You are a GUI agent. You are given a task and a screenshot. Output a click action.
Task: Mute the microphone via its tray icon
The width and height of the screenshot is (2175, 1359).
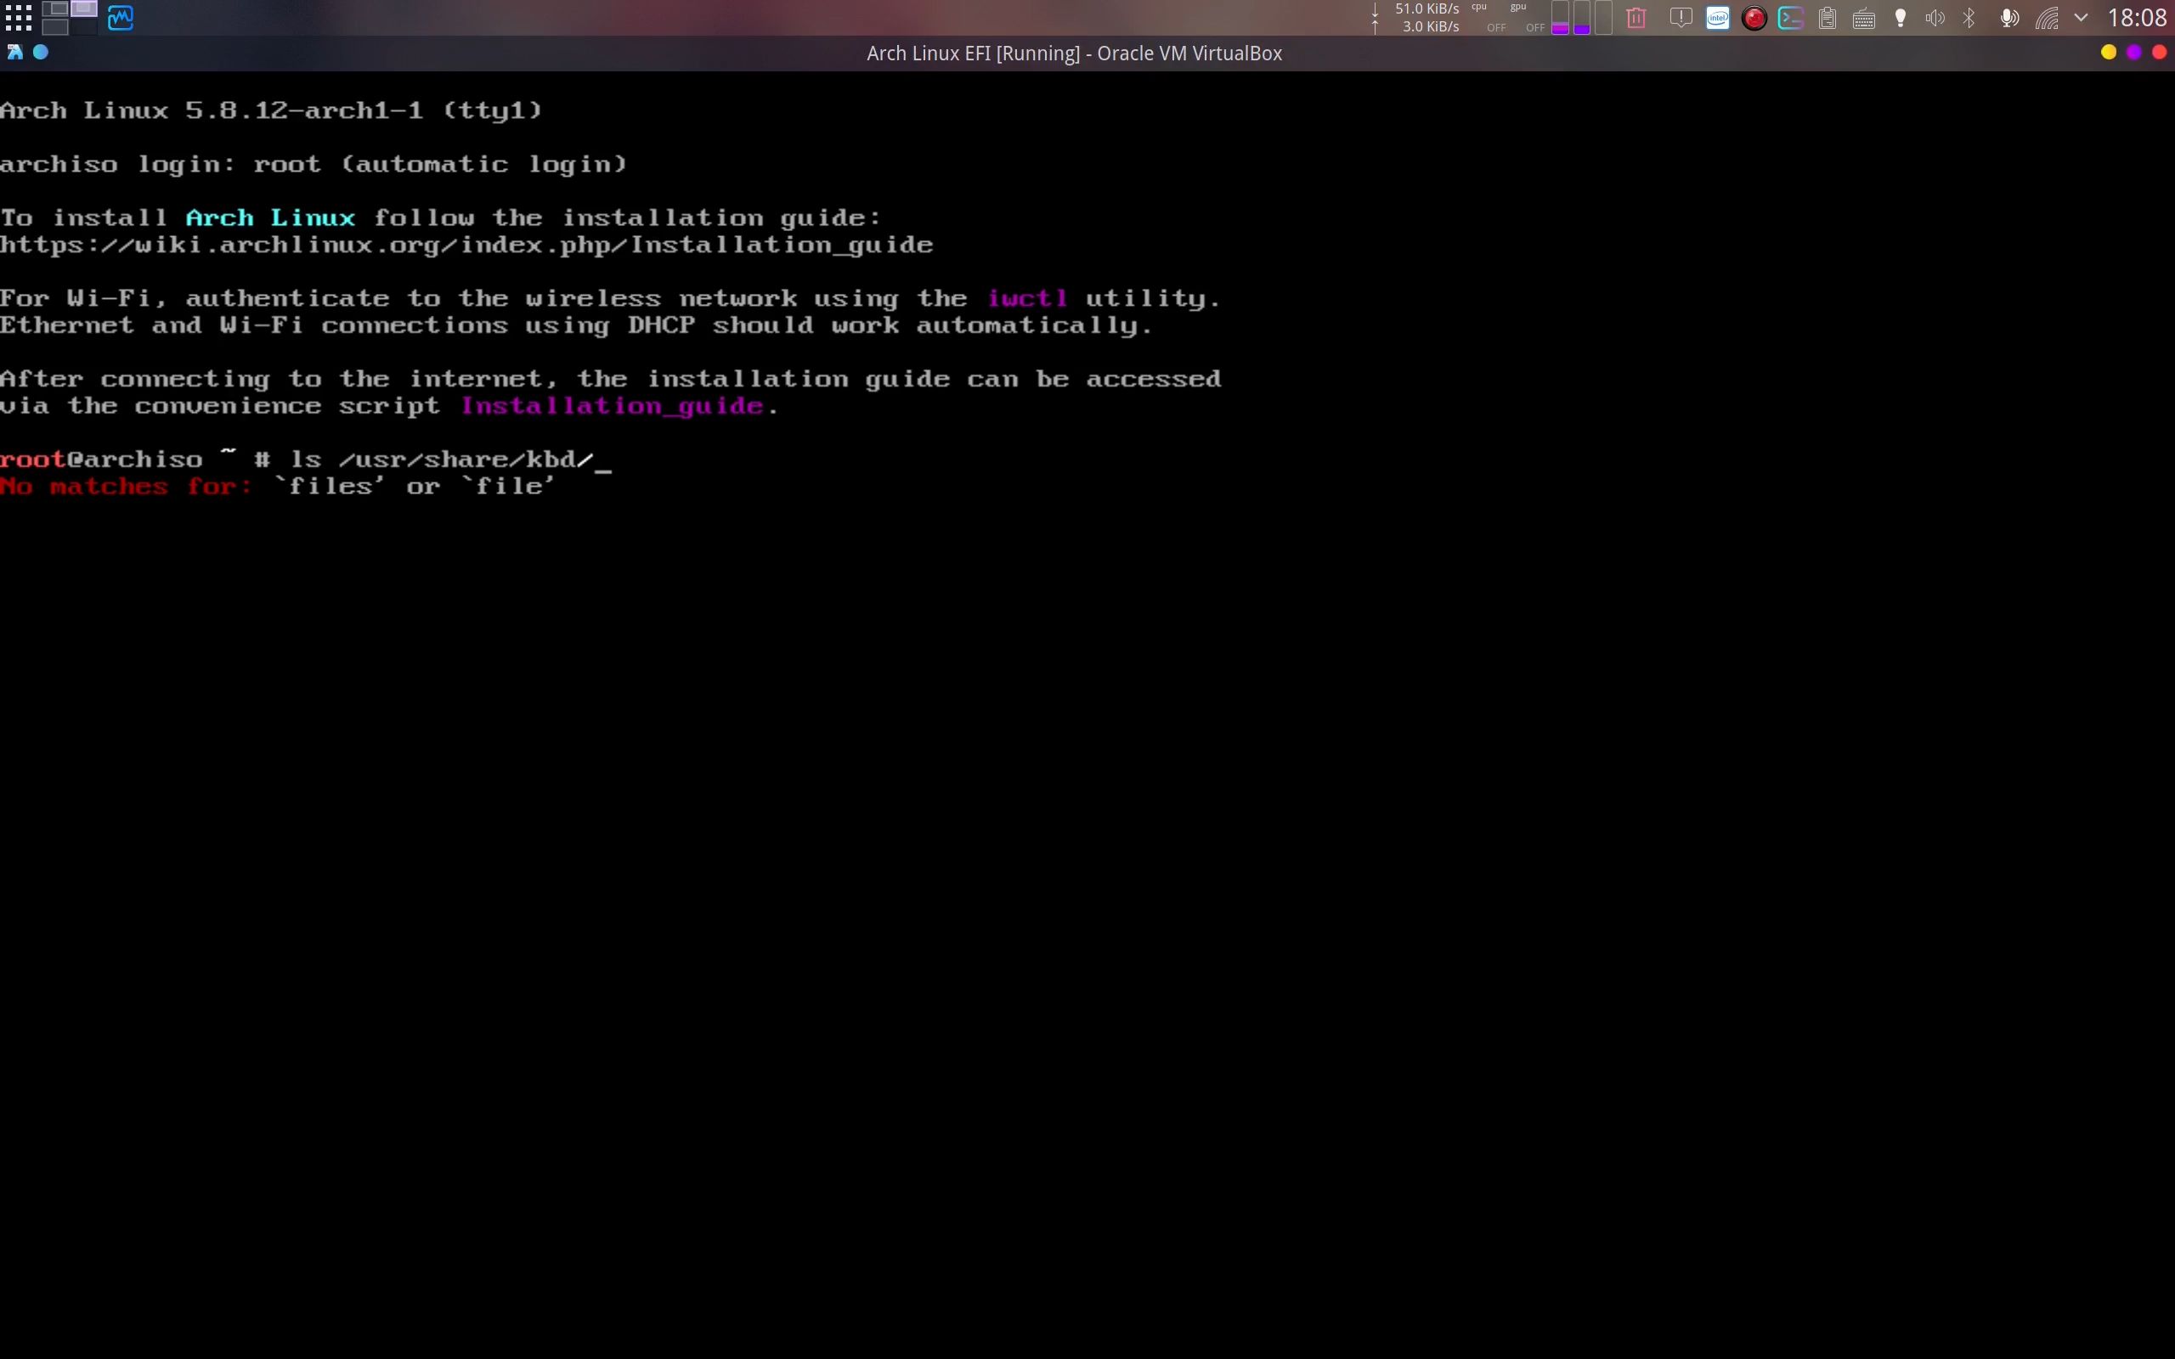tap(2009, 18)
